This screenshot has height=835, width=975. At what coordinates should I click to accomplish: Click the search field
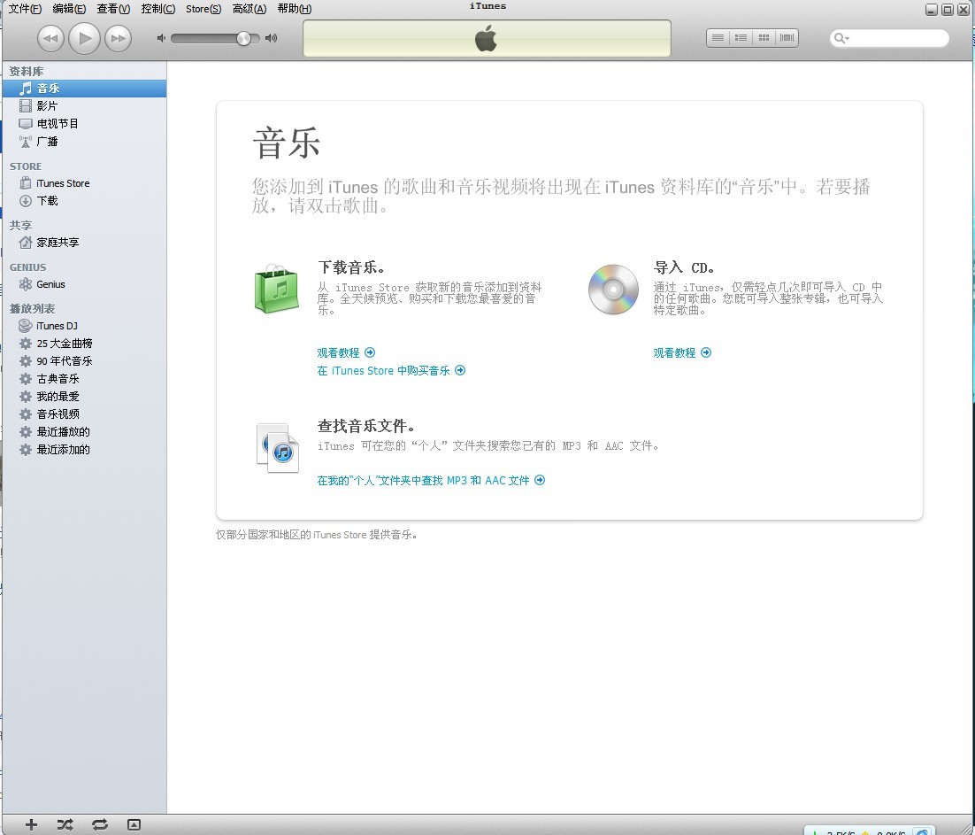(x=889, y=38)
